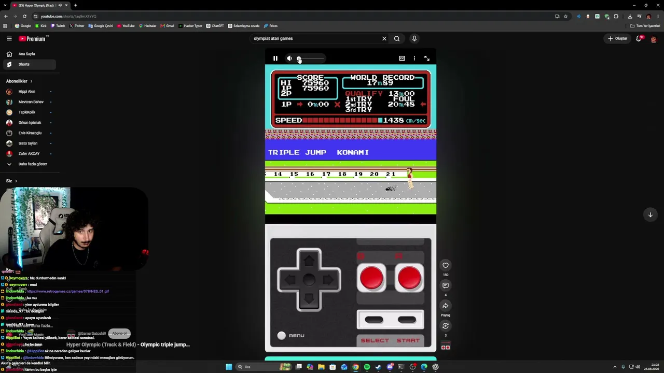Bookmark this page with the star icon
This screenshot has height=373, width=664.
(565, 16)
